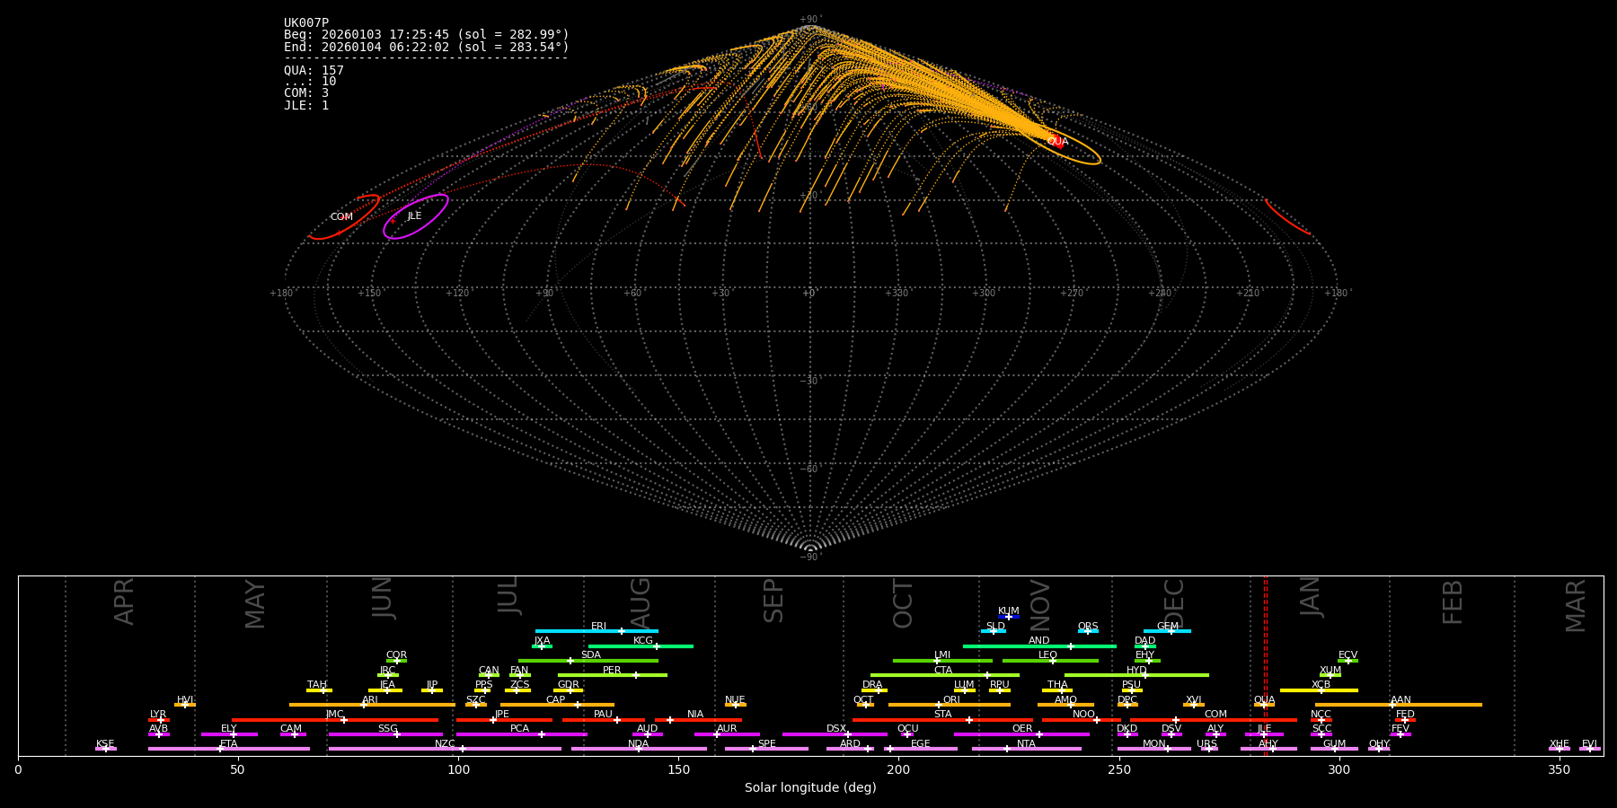This screenshot has width=1617, height=808.
Task: Click the GEM shower peak marker
Action: pos(1171,631)
